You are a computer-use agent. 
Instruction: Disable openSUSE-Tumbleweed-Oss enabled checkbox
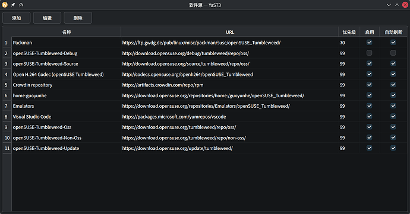click(x=369, y=127)
